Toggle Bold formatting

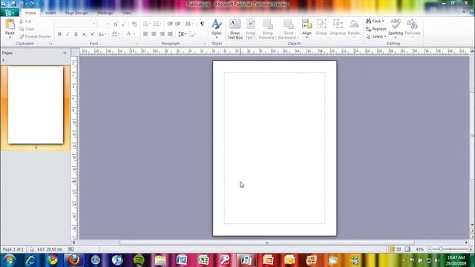point(59,34)
